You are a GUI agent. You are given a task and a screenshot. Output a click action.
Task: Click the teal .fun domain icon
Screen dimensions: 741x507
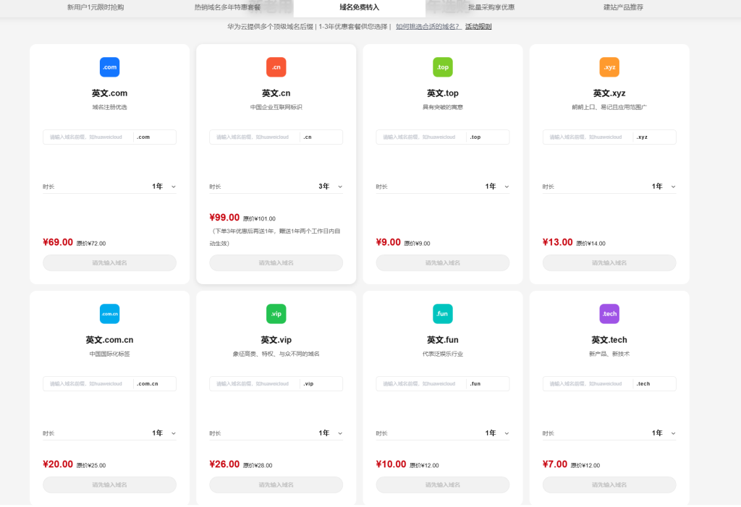coord(443,314)
